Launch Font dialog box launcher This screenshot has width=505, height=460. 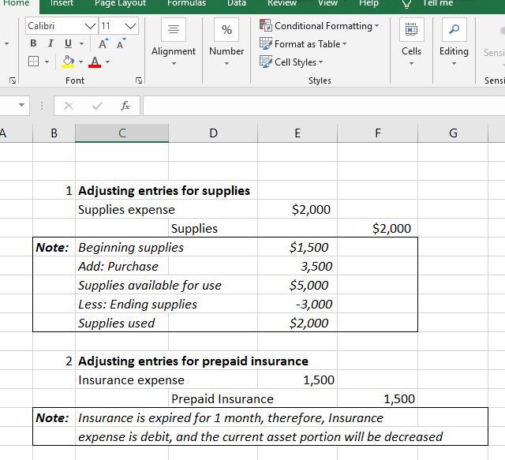139,80
